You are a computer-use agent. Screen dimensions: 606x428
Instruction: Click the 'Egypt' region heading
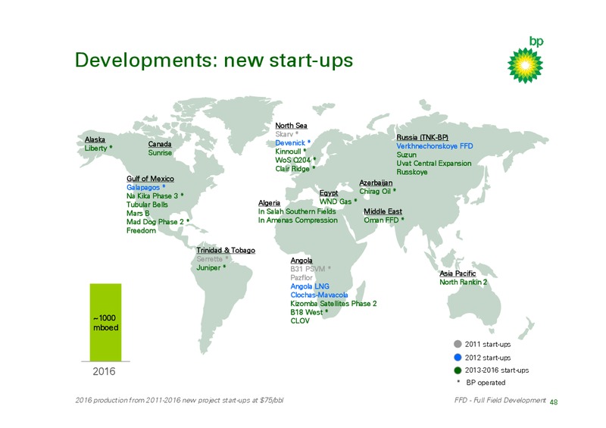329,193
